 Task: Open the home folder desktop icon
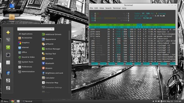12,18
